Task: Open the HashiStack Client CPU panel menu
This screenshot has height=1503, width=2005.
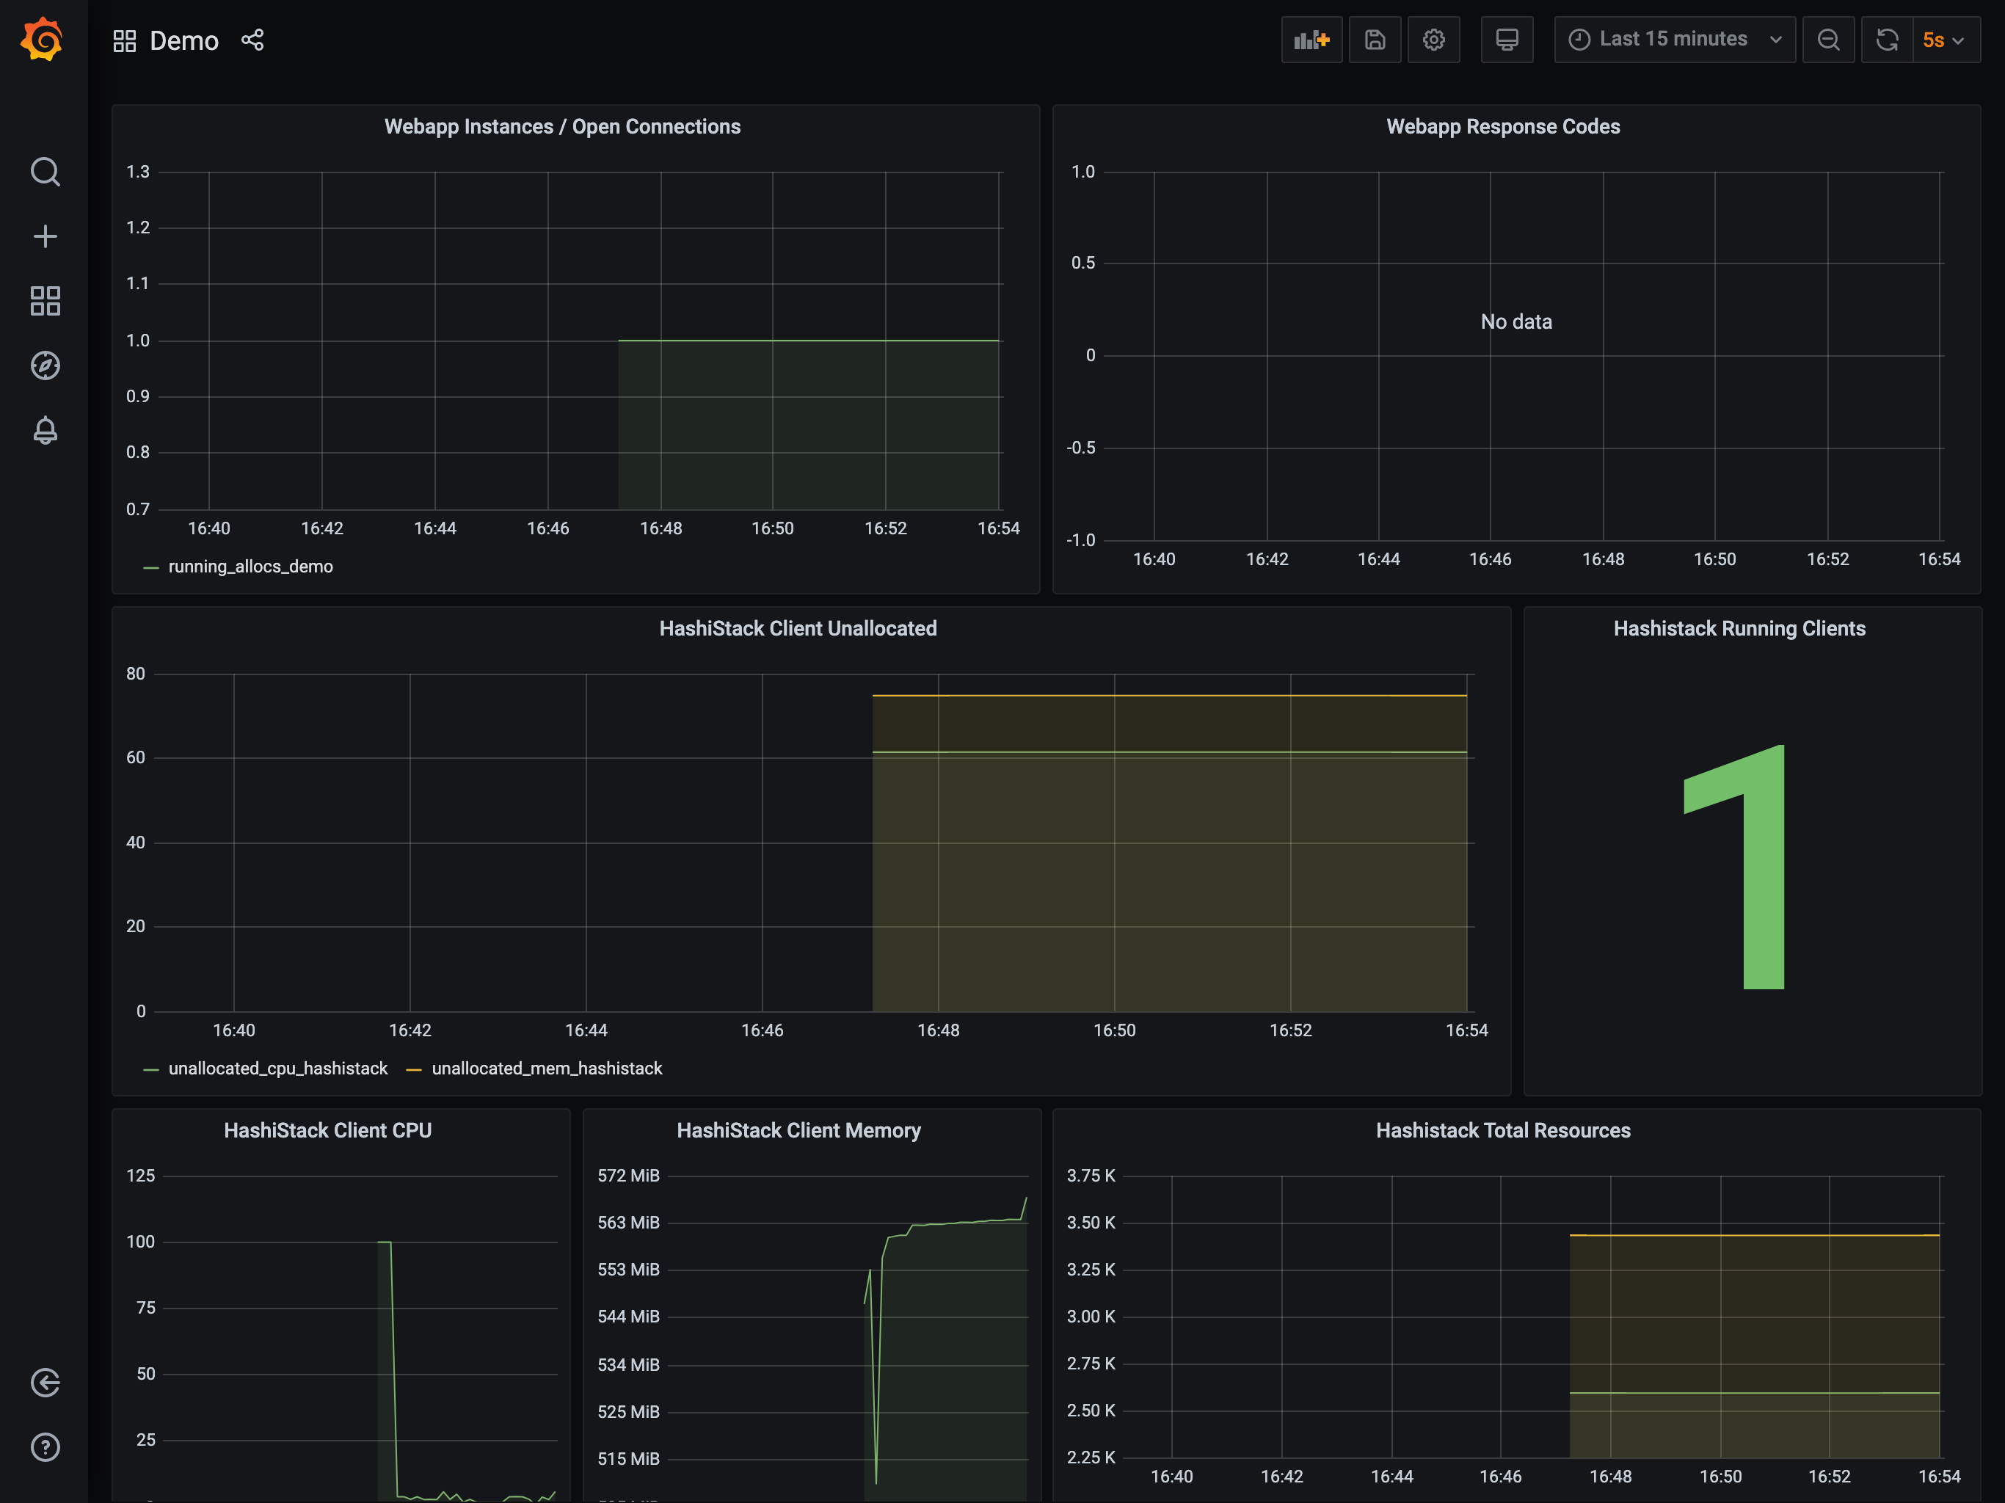Action: 327,1130
